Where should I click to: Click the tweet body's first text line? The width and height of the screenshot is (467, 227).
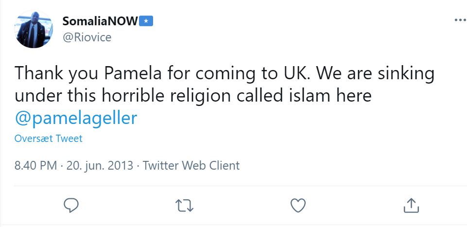coord(224,74)
